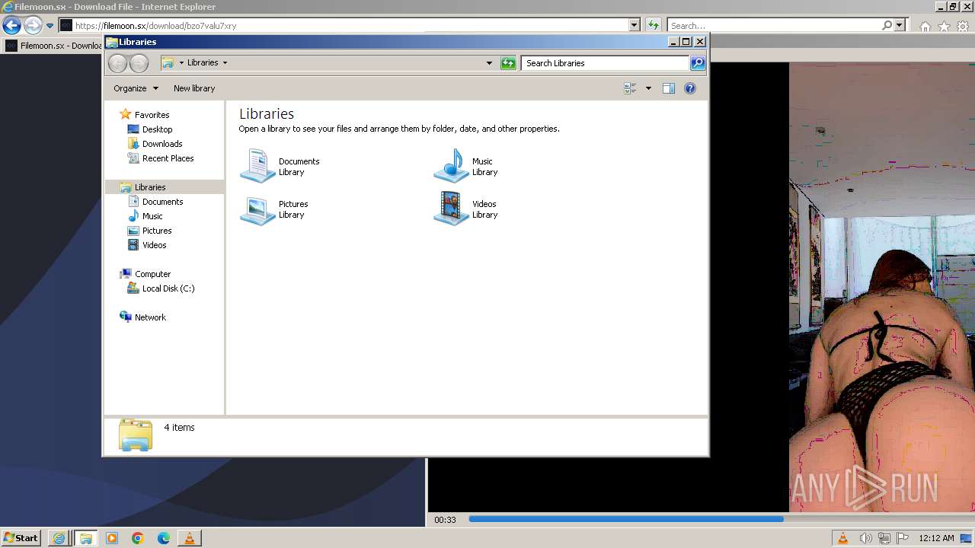Click New library button
Screen dimensions: 975x548
(x=194, y=88)
